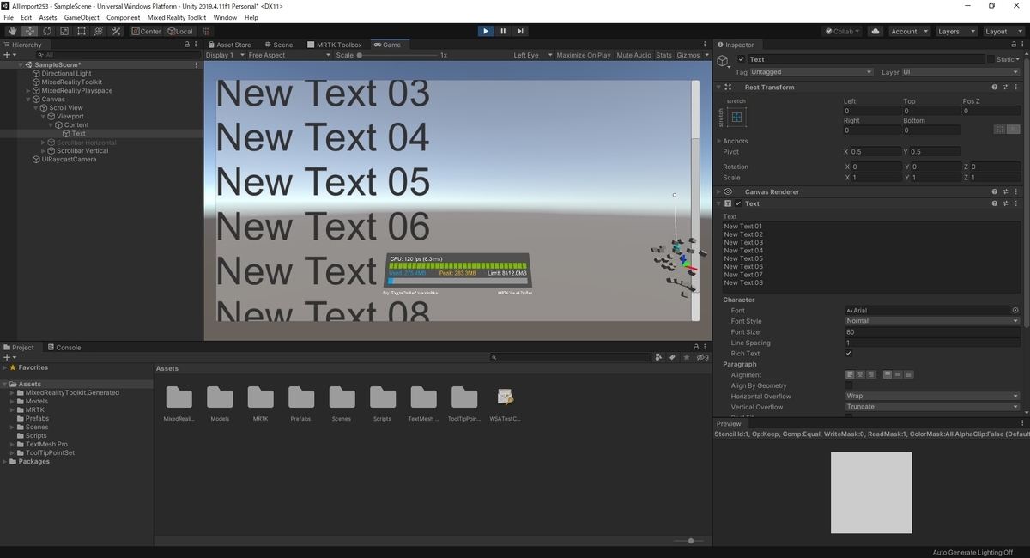Toggle Mute Audio in Game view

[633, 55]
